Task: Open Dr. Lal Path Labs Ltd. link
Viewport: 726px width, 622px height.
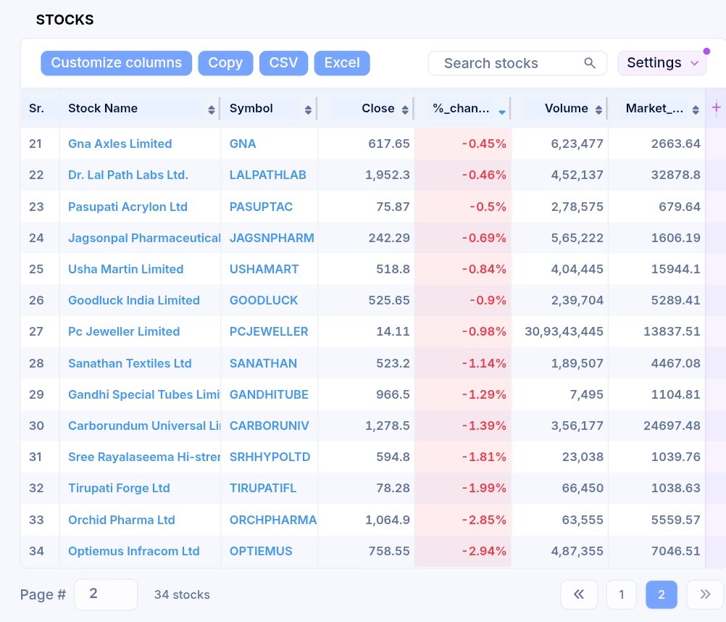Action: [x=128, y=175]
